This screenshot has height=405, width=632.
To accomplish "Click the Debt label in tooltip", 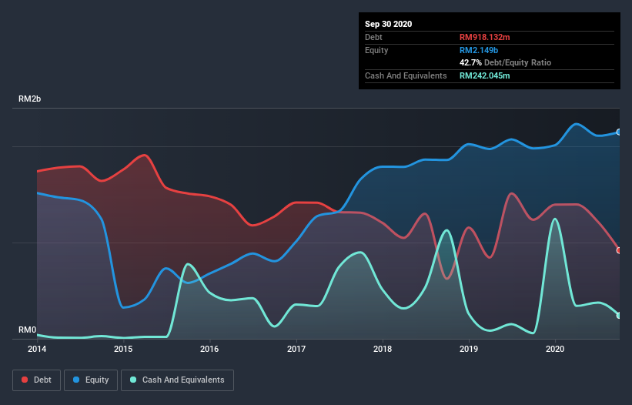I will point(373,37).
